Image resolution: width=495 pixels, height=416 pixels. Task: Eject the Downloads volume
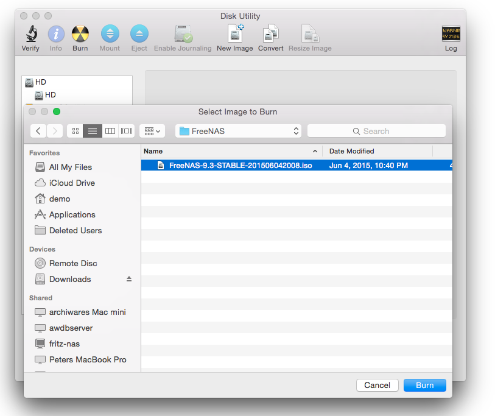click(129, 279)
